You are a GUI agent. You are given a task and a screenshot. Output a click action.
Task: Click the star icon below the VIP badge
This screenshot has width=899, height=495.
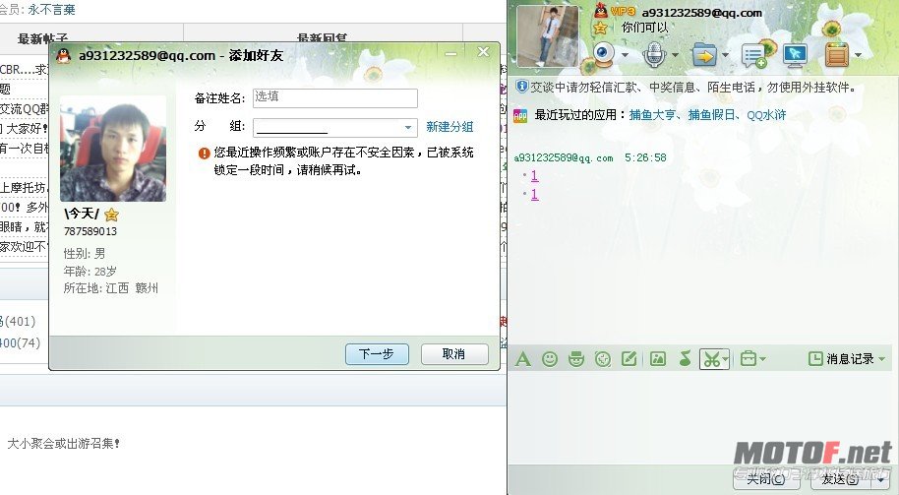pos(600,28)
